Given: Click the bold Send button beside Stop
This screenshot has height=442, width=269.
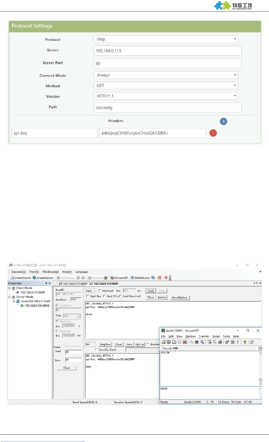Looking at the screenshot, I should [x=151, y=291].
